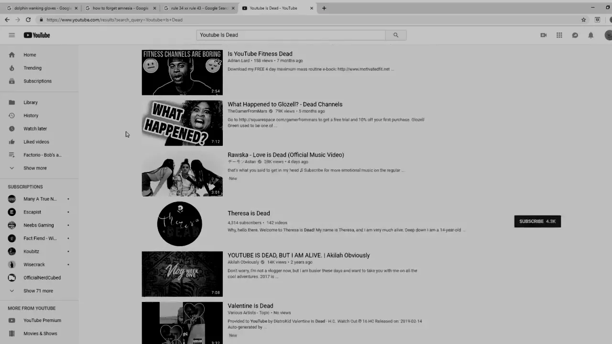Image resolution: width=612 pixels, height=344 pixels.
Task: Open Movies & Shows in sidebar
Action: 39,333
